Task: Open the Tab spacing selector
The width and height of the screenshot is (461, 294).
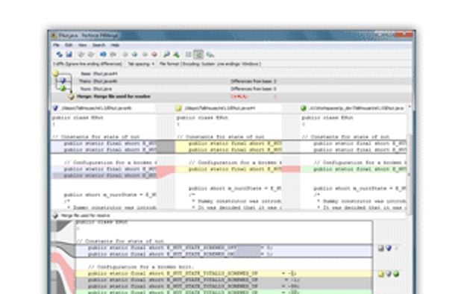Action: (141, 63)
